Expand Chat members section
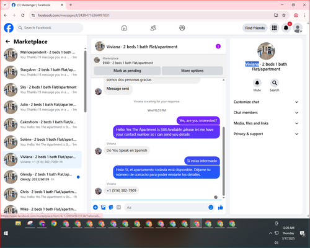The image size is (310, 248). [266, 113]
